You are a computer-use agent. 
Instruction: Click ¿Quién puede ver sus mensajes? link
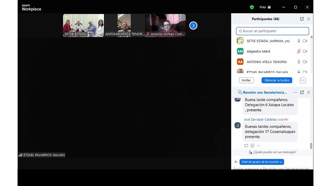[x=272, y=152]
